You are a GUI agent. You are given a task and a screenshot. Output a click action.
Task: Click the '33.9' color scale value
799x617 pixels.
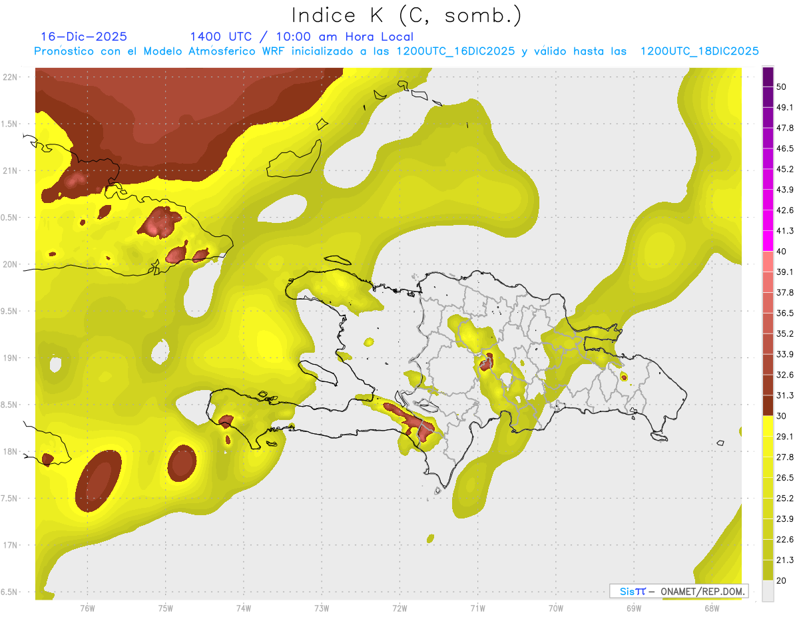point(785,354)
